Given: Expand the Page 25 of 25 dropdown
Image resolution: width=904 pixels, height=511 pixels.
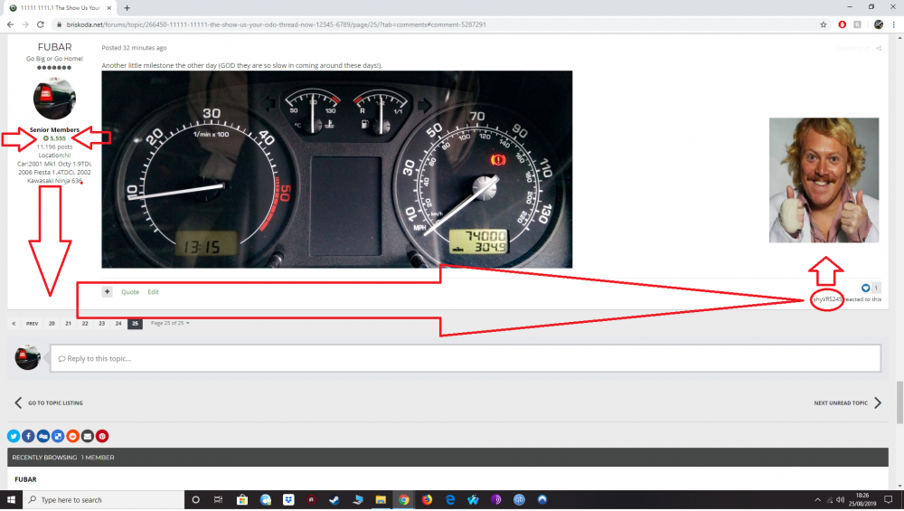Looking at the screenshot, I should click(170, 324).
